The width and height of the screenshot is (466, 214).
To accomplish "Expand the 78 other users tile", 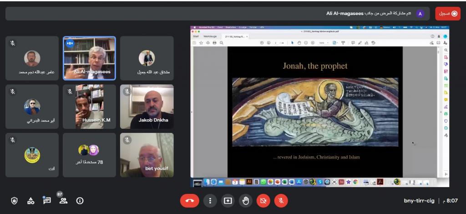I will point(89,155).
